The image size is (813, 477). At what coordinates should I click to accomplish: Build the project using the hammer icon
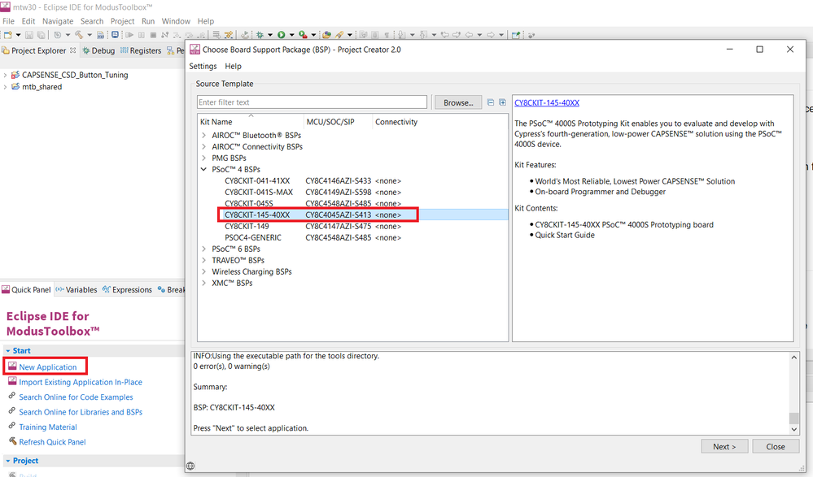[78, 35]
